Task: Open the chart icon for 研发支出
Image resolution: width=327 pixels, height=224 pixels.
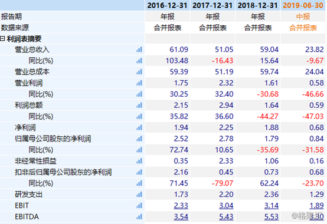Action: 139,195
